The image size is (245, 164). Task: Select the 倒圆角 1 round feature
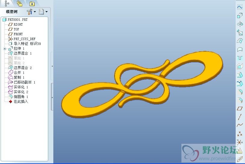tap(18, 97)
